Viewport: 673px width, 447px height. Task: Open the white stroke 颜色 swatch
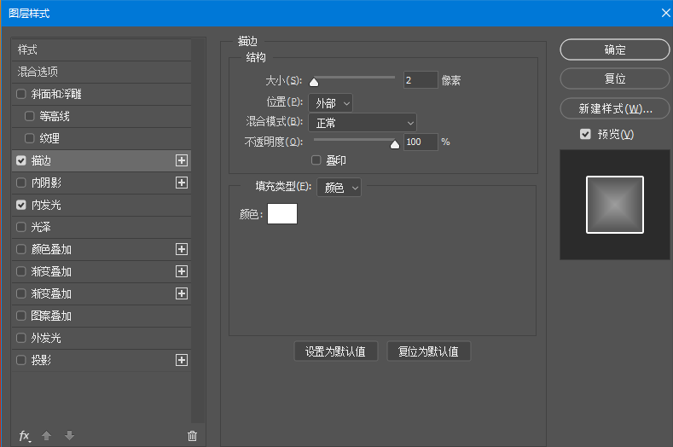tap(282, 214)
